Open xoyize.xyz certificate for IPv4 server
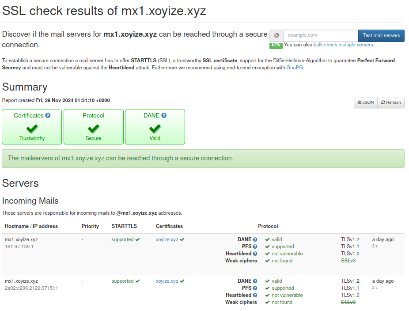 click(x=167, y=239)
